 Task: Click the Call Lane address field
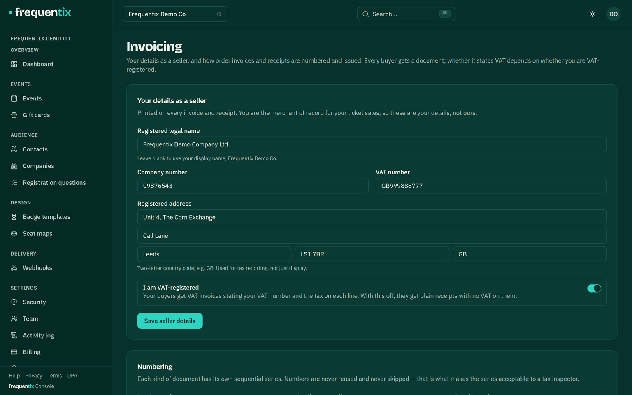pos(372,236)
